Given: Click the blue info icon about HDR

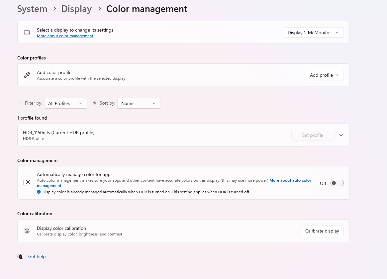Looking at the screenshot, I should pos(39,192).
